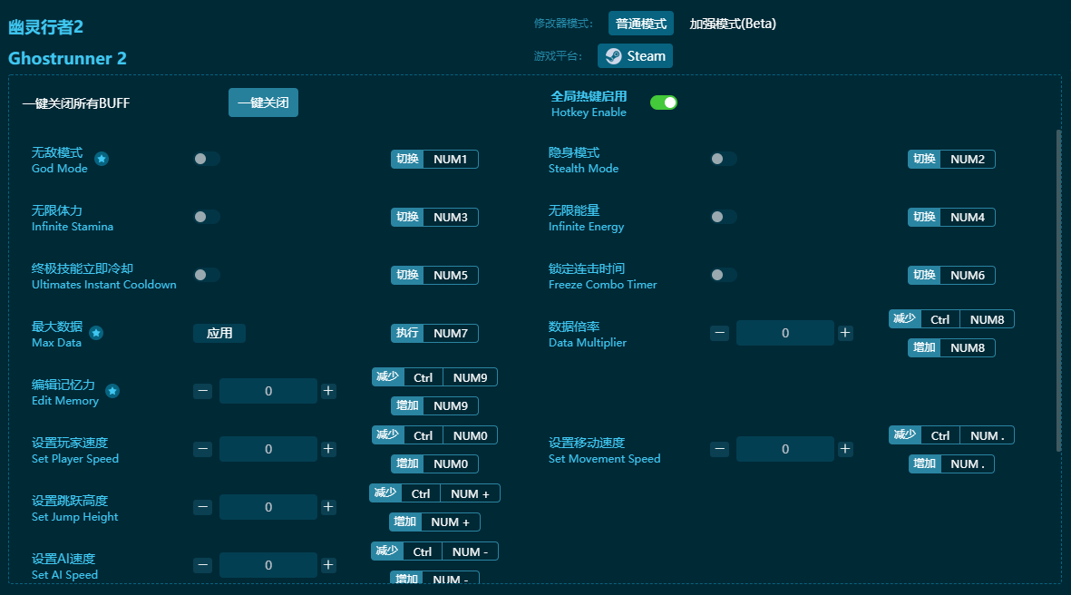Click 减少 Ctrl NUM9 hotkey for Edit Memory
The width and height of the screenshot is (1071, 595).
pos(434,377)
